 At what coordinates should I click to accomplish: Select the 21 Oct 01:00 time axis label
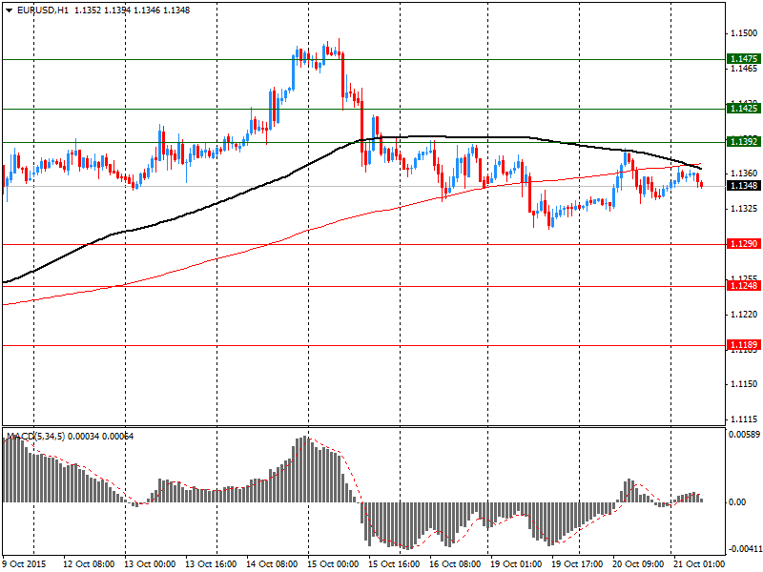(x=699, y=563)
